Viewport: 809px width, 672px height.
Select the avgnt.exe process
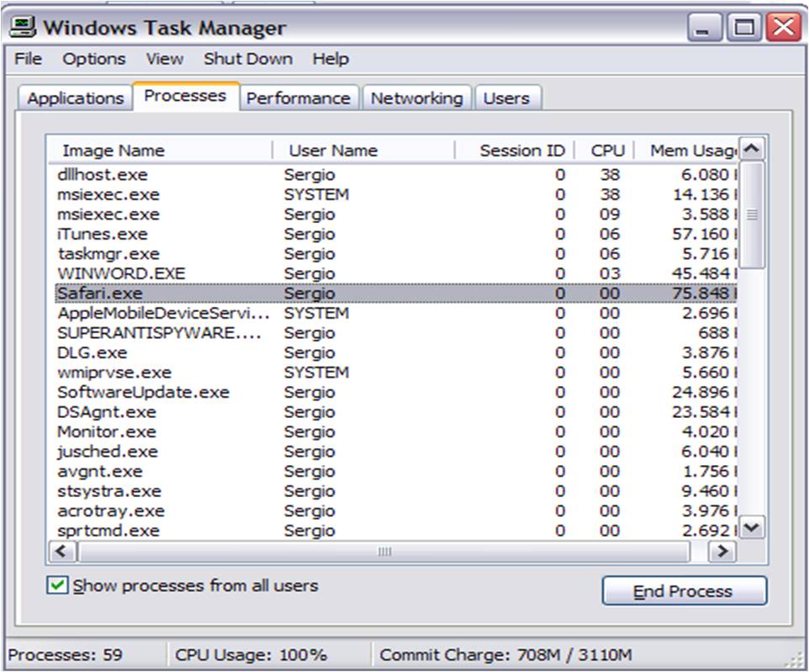(x=396, y=471)
